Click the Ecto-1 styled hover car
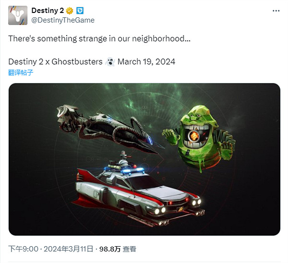This screenshot has height=263, width=288. 138,189
